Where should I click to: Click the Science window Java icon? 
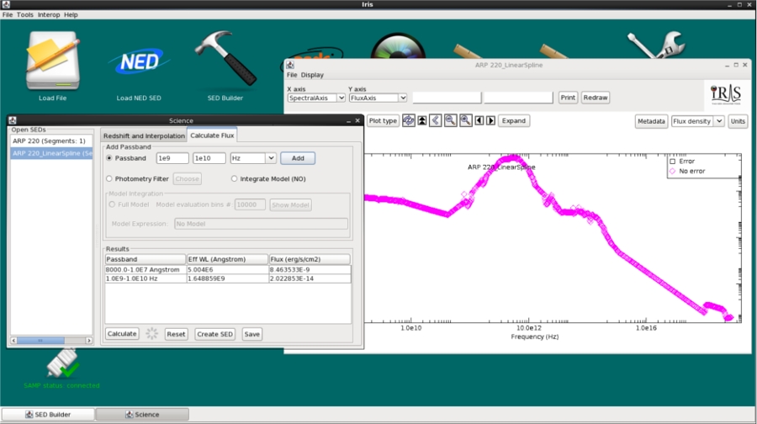click(13, 120)
